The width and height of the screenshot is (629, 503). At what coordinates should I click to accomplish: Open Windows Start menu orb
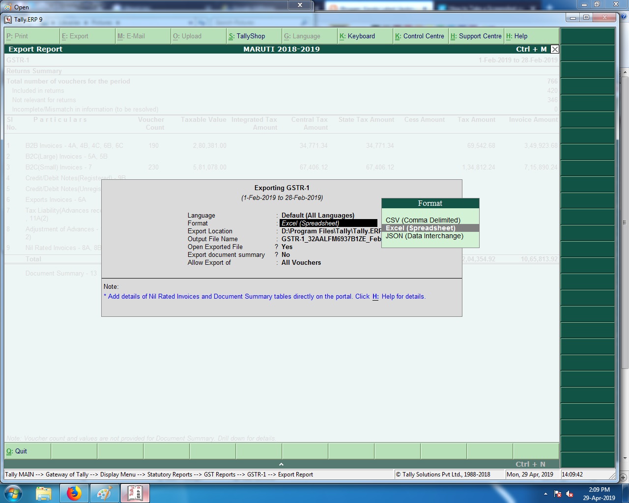(13, 493)
